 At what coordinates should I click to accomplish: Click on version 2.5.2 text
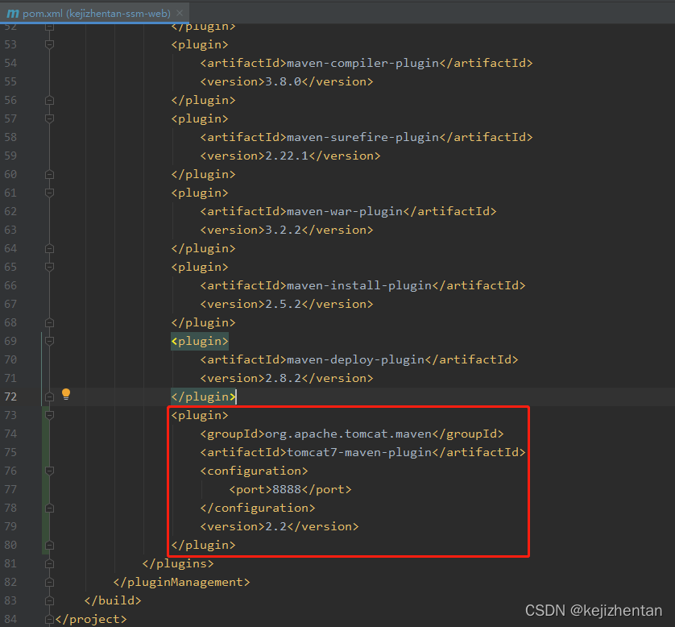click(x=283, y=304)
